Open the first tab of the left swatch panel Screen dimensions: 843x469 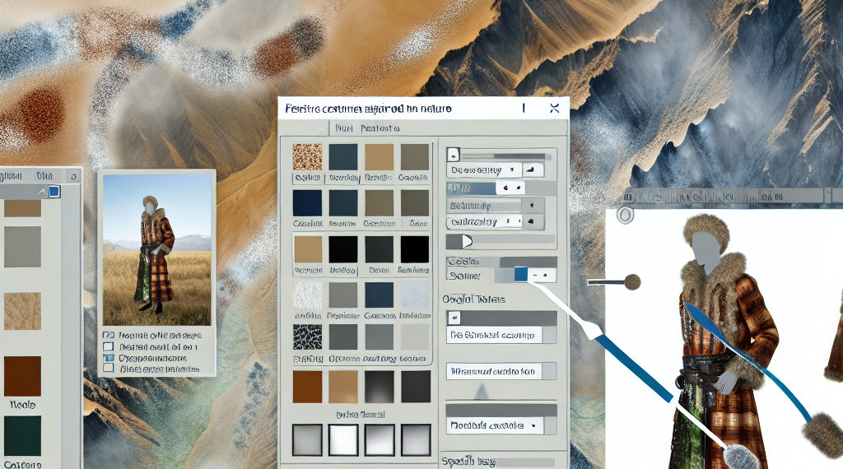(12, 176)
